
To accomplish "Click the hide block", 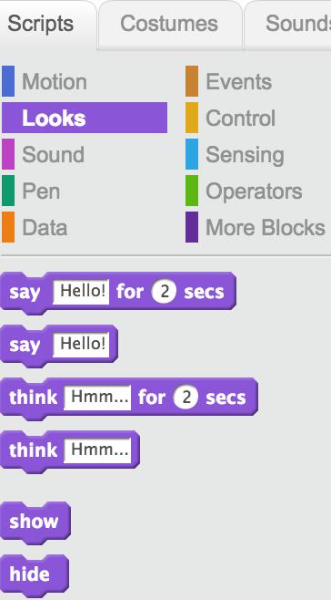I will pyautogui.click(x=35, y=574).
